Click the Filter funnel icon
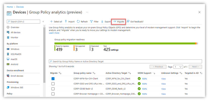This screenshot has height=101, width=209. (91, 21)
